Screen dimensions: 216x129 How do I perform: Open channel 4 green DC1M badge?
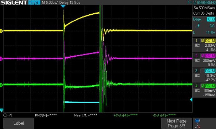click(x=210, y=86)
